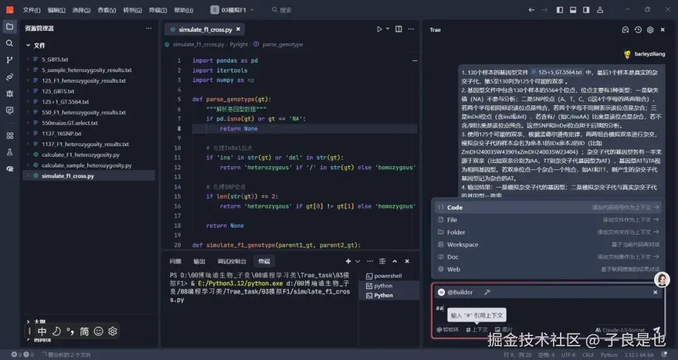This screenshot has width=678, height=360.
Task: Toggle the IME Simplified 简 indicator
Action: [84, 331]
